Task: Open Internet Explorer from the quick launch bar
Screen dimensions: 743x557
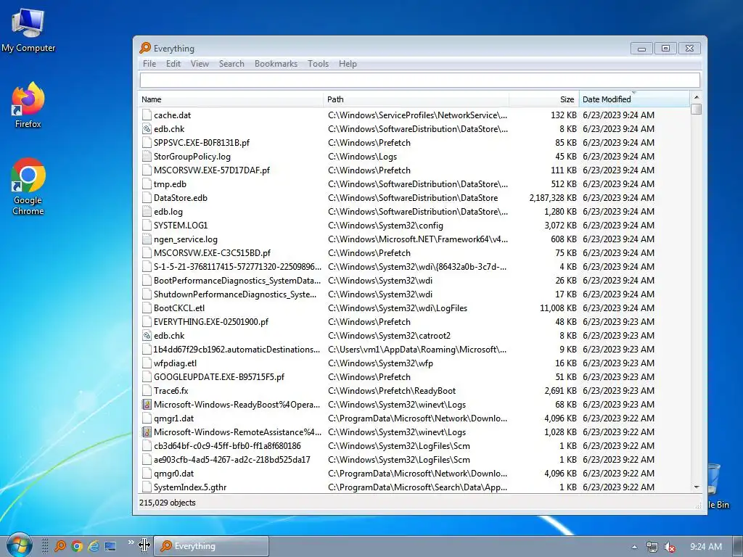Action: pyautogui.click(x=94, y=546)
